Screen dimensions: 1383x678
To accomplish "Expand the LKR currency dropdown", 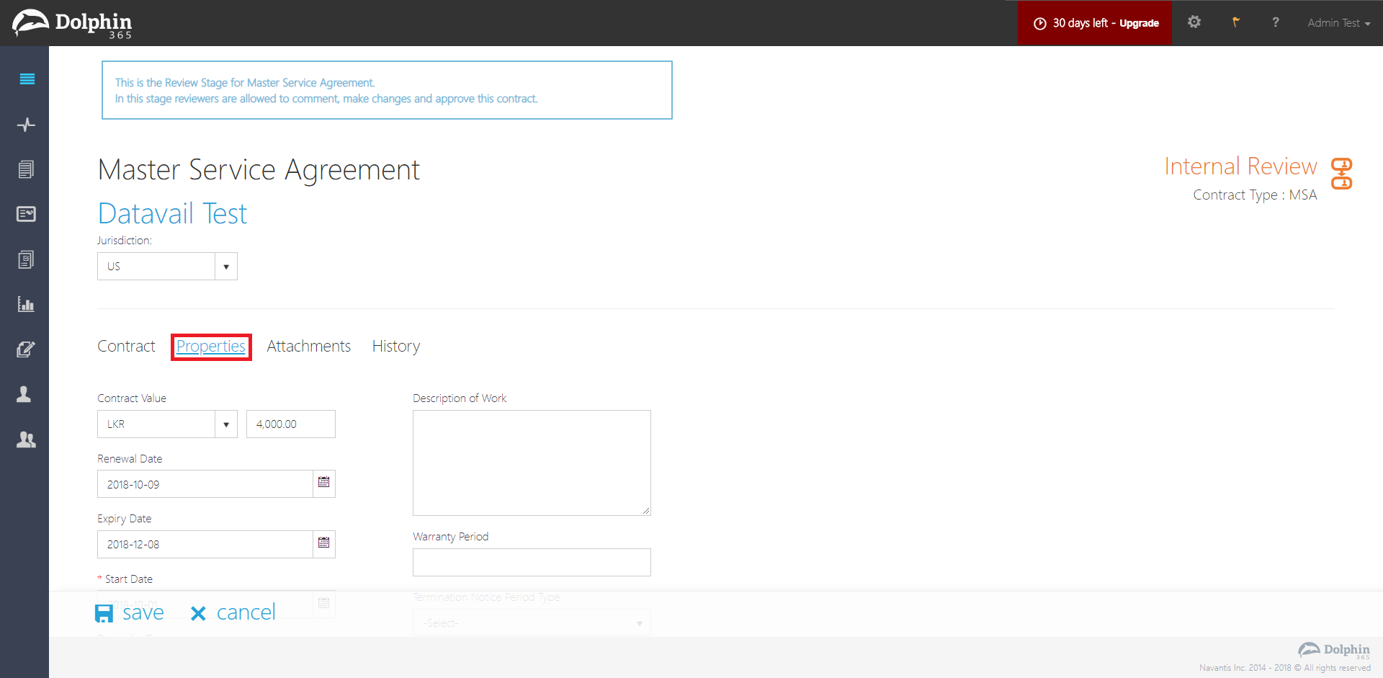I will 226,424.
